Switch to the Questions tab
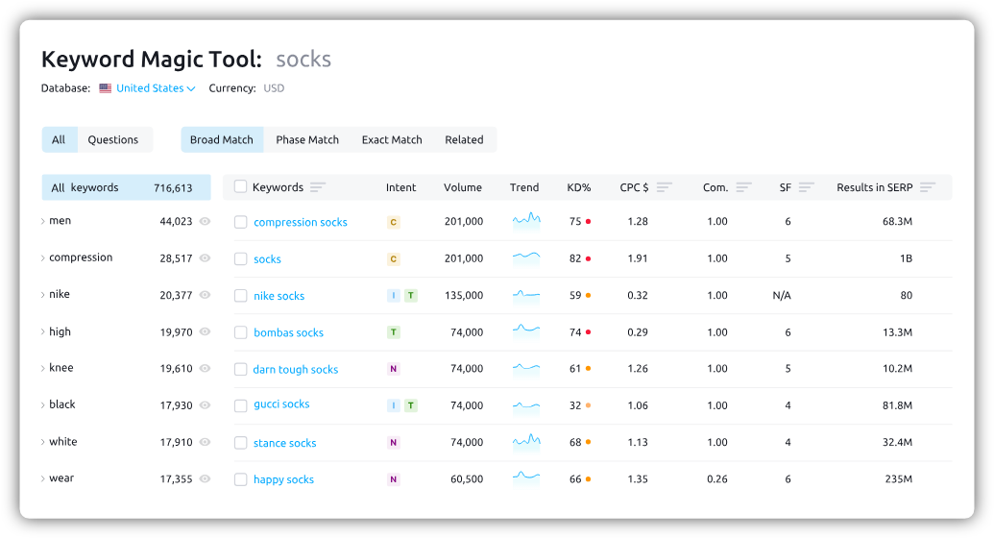994x538 pixels. coord(113,140)
